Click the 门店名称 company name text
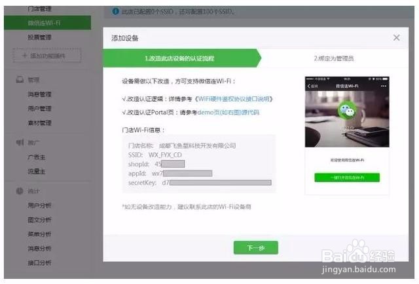The width and height of the screenshot is (419, 284). pos(197,146)
